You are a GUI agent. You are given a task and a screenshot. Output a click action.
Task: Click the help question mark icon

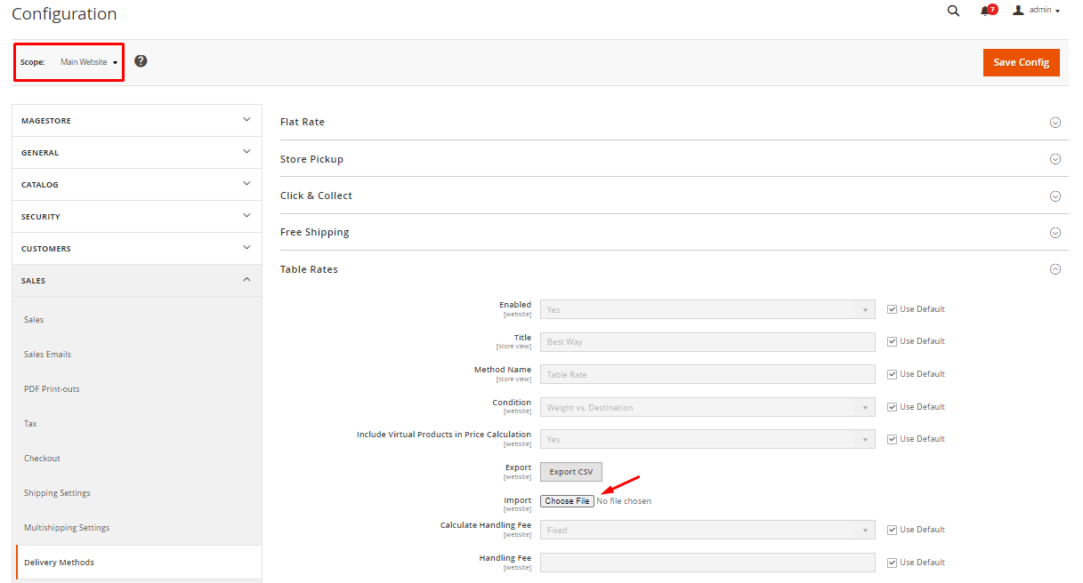click(141, 60)
